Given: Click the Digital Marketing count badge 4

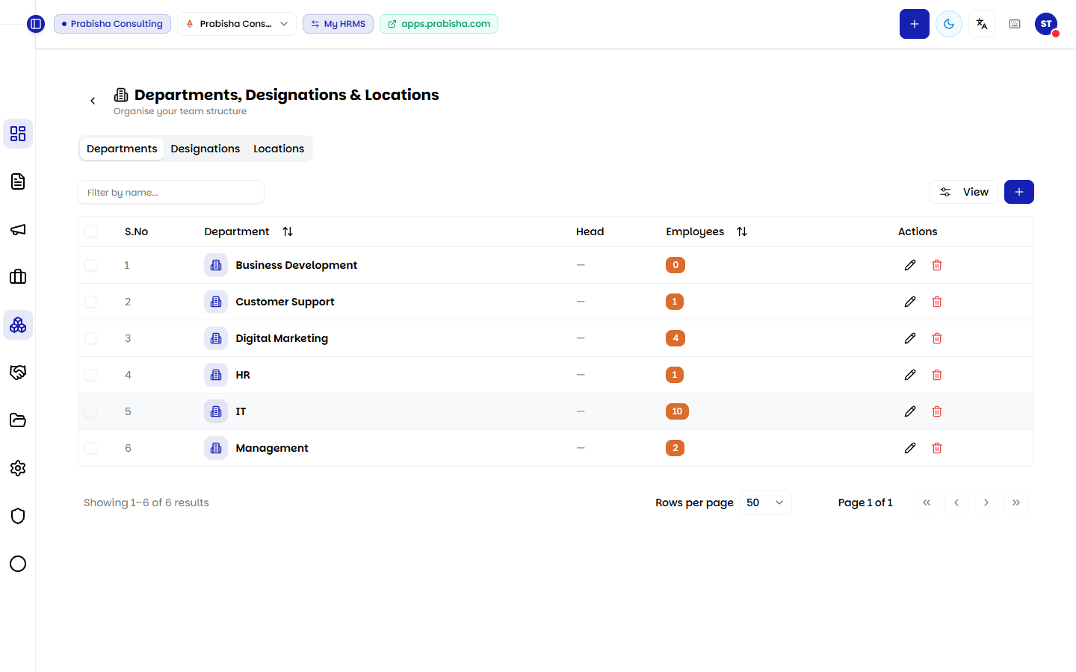Looking at the screenshot, I should tap(675, 338).
